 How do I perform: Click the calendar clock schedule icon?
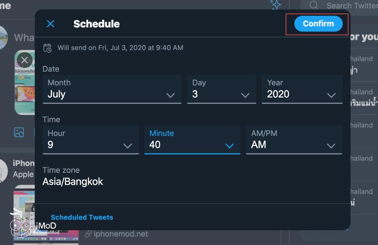point(47,48)
